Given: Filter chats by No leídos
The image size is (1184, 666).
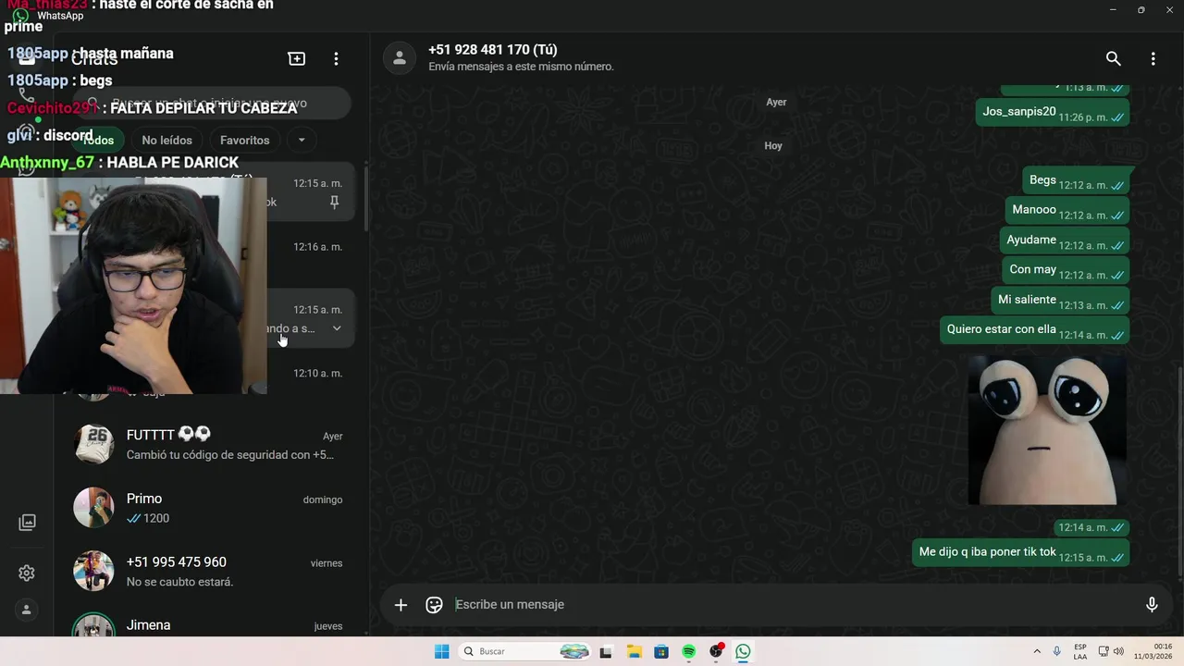Looking at the screenshot, I should click(x=166, y=140).
